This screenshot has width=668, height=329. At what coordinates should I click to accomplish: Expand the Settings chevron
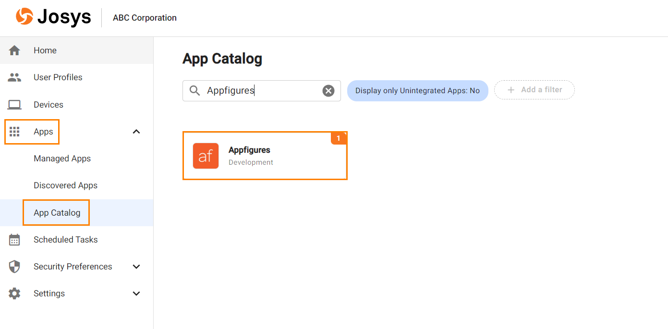tap(136, 293)
